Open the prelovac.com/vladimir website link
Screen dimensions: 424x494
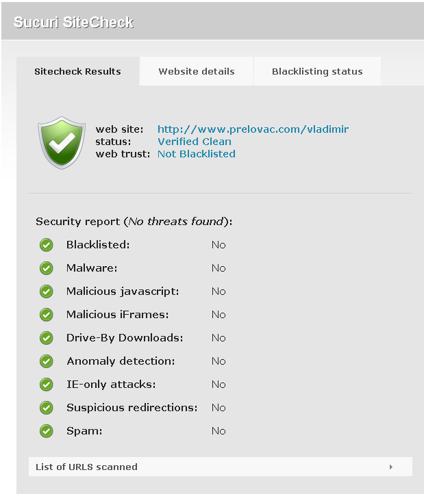tap(253, 129)
